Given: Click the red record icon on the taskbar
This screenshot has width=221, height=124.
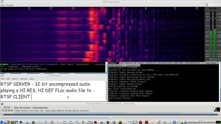Looking at the screenshot, I should (x=141, y=122).
